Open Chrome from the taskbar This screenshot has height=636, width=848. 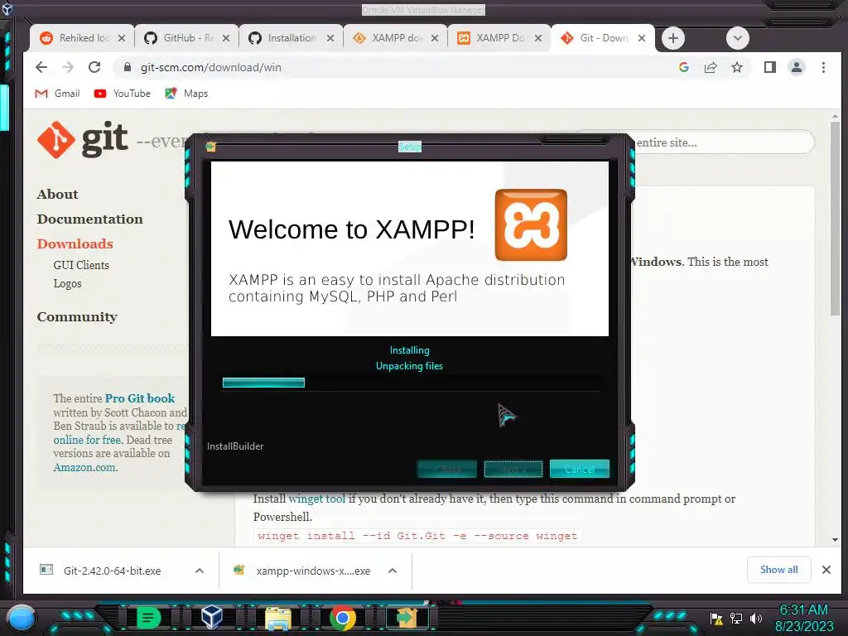pos(343,618)
